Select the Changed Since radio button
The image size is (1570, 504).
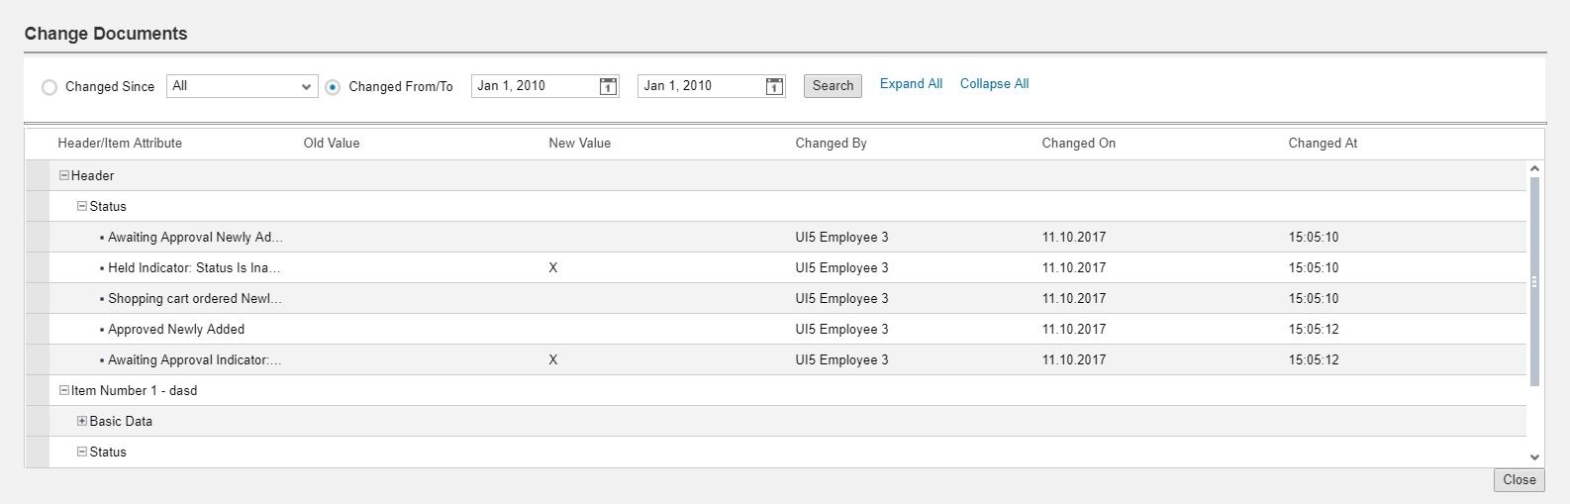click(49, 87)
